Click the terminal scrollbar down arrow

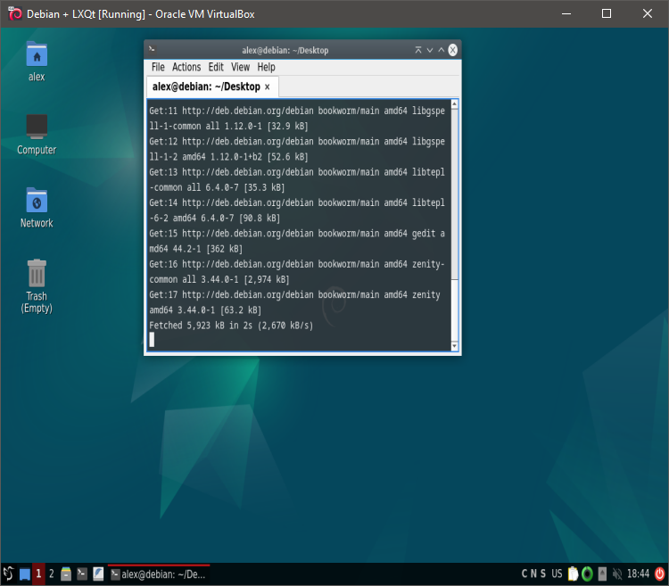click(454, 346)
